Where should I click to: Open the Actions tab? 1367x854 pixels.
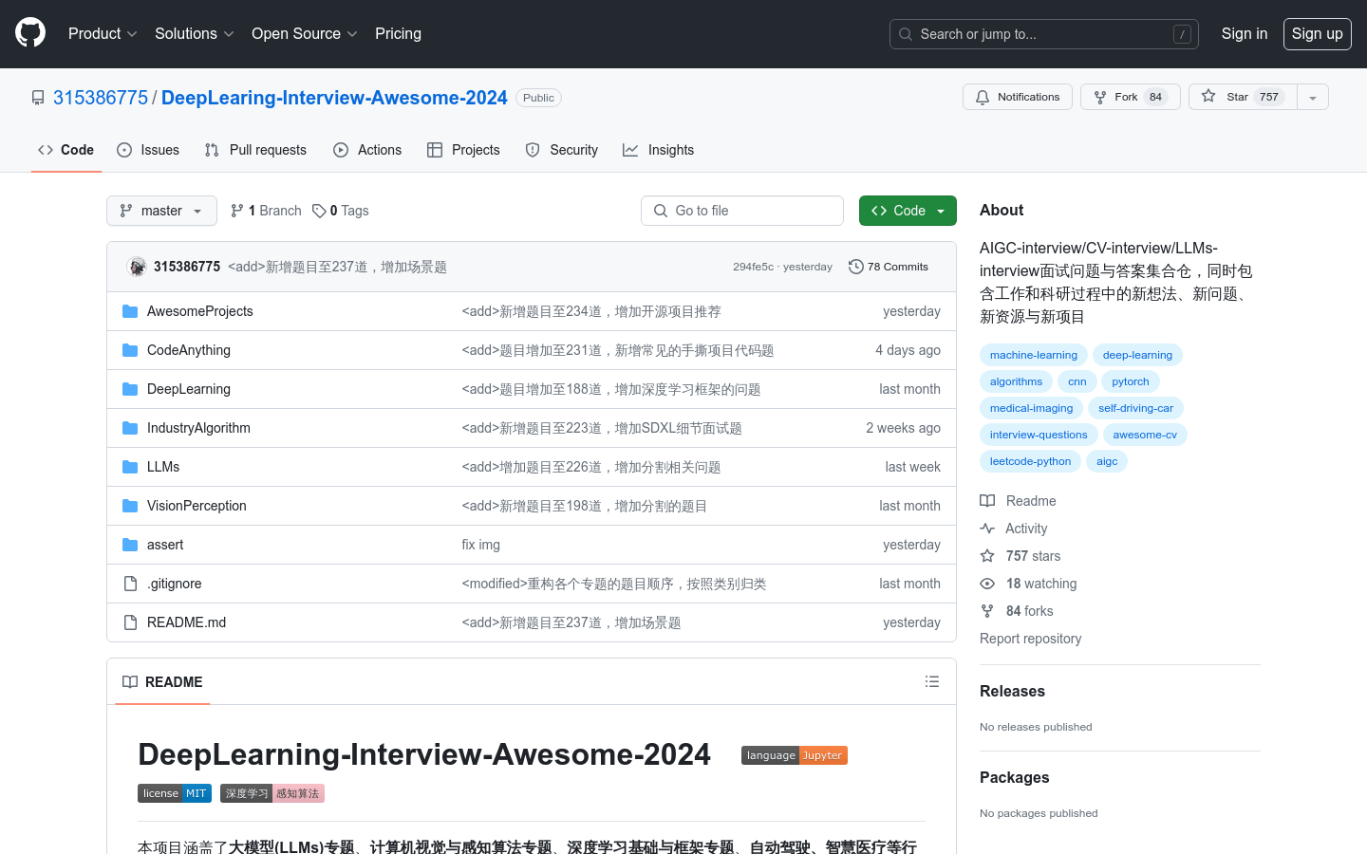[367, 150]
